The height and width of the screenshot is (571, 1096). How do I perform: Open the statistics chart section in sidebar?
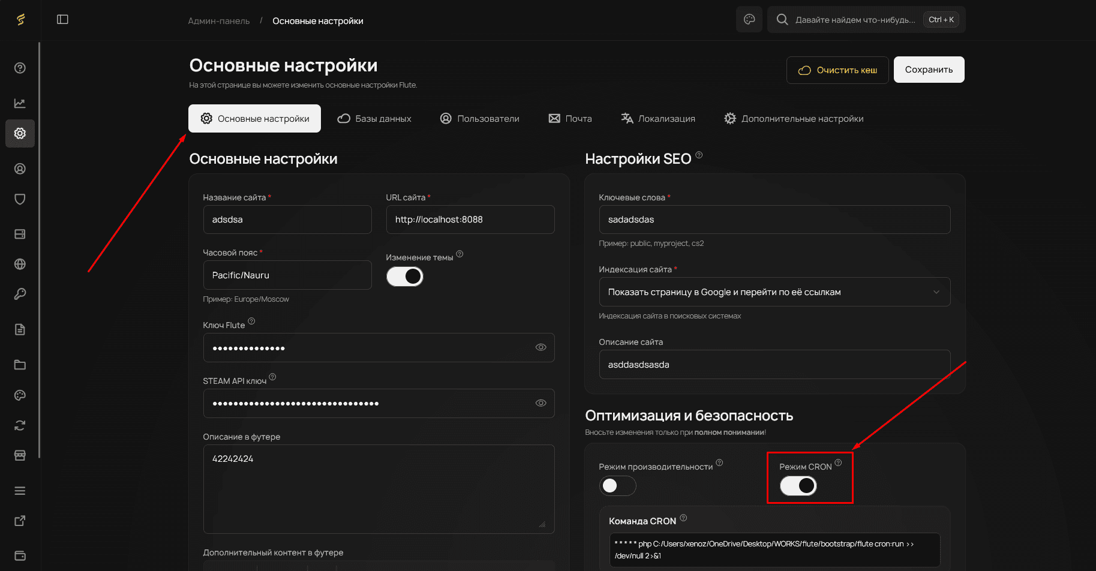[20, 103]
